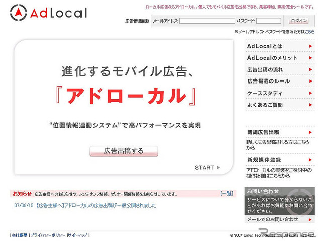Click the 位置情報連動システム tagline text
Image resolution: width=322 pixels, height=244 pixels.
tap(125, 125)
